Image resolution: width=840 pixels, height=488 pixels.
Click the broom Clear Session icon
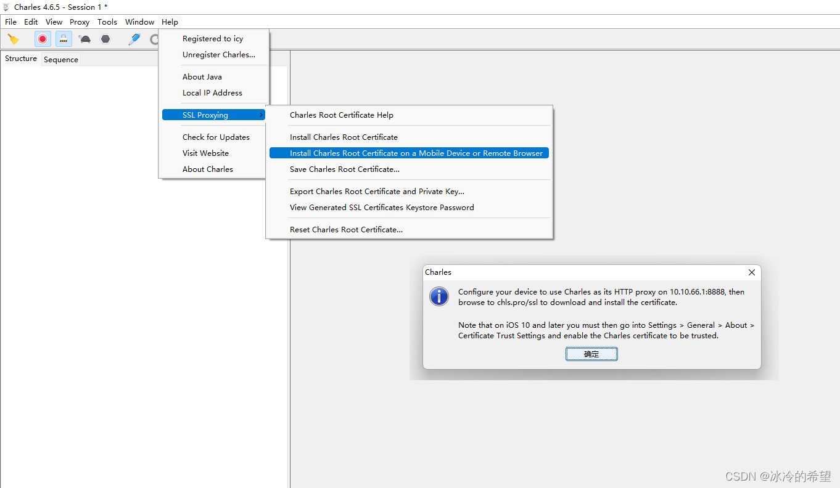(13, 39)
